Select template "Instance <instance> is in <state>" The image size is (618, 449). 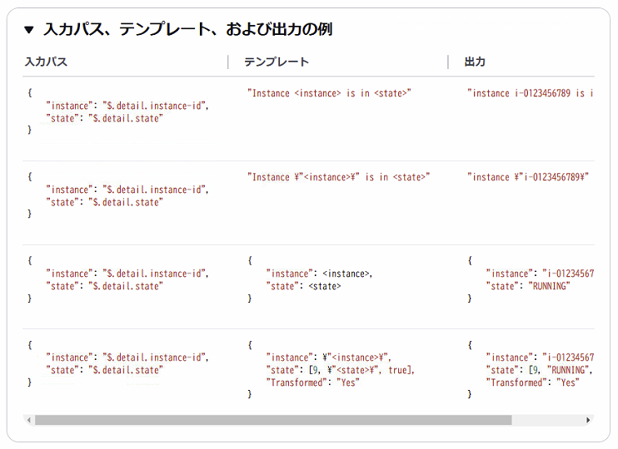(329, 93)
